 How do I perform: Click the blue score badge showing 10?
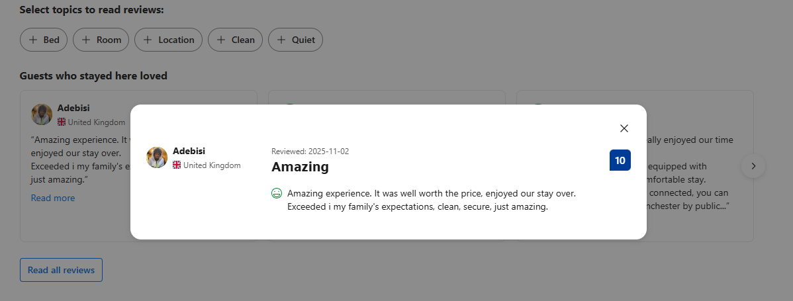tap(620, 160)
